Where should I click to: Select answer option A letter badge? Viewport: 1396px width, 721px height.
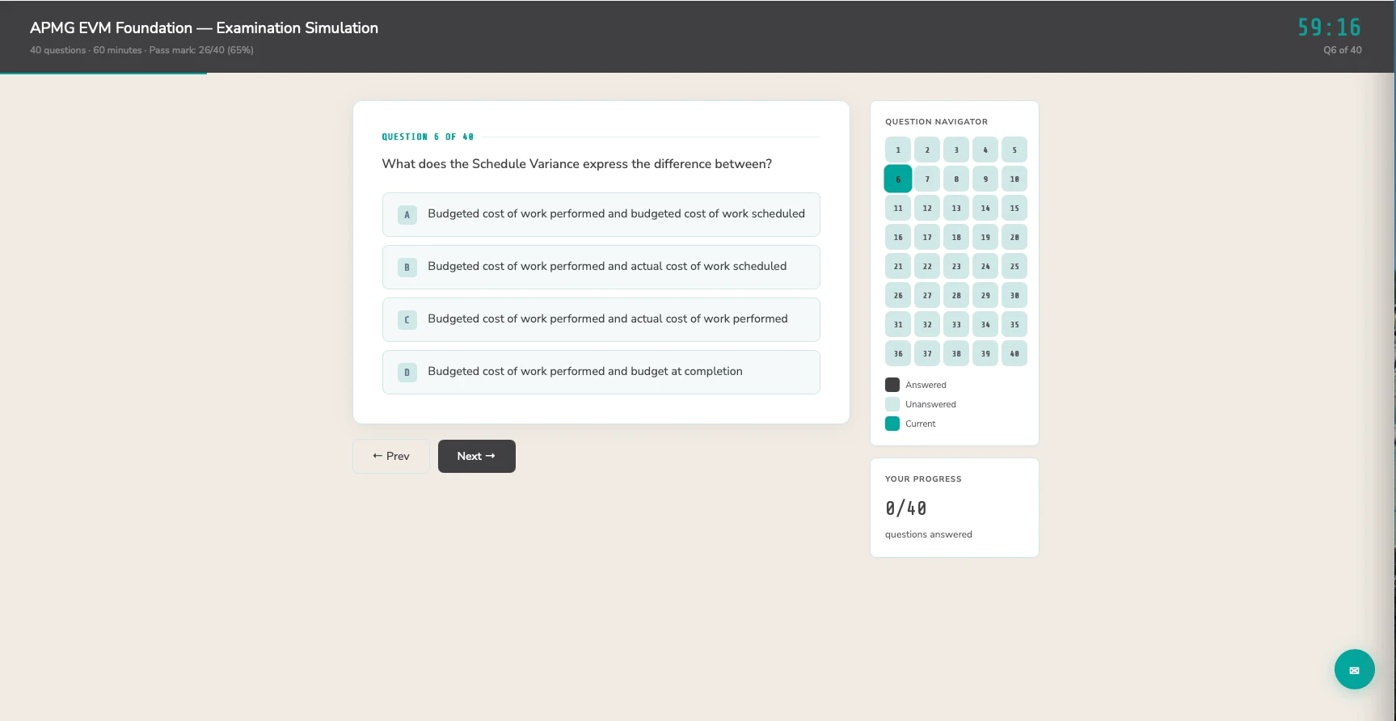pyautogui.click(x=407, y=215)
